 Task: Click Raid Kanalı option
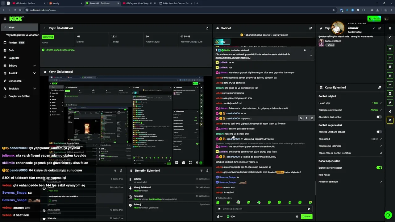tap(324, 175)
